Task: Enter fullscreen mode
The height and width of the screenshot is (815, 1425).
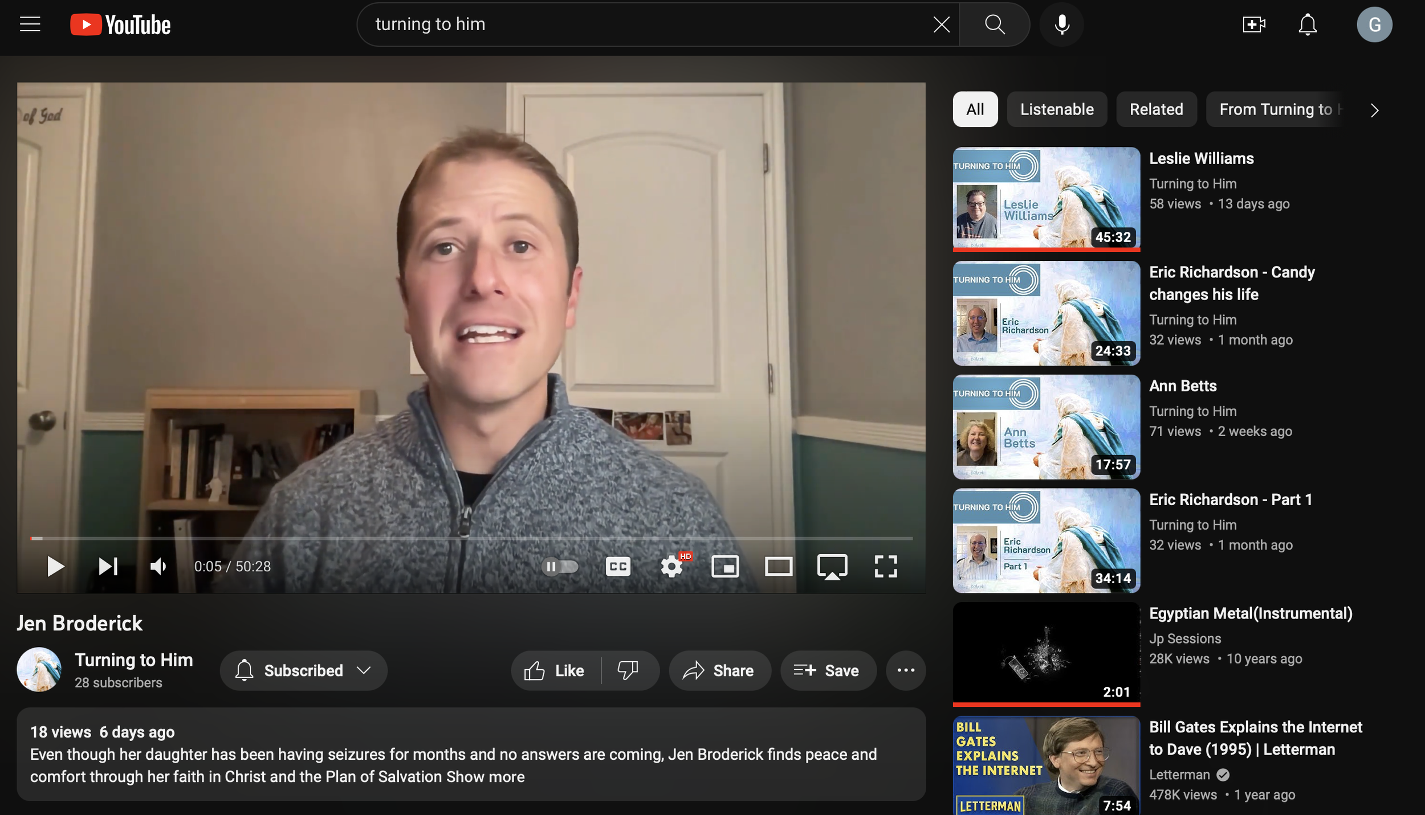Action: coord(886,566)
